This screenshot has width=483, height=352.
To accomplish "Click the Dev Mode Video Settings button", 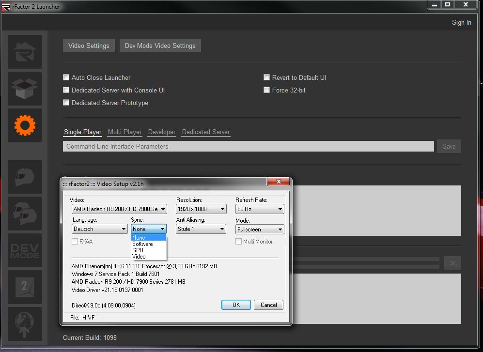I will point(160,46).
